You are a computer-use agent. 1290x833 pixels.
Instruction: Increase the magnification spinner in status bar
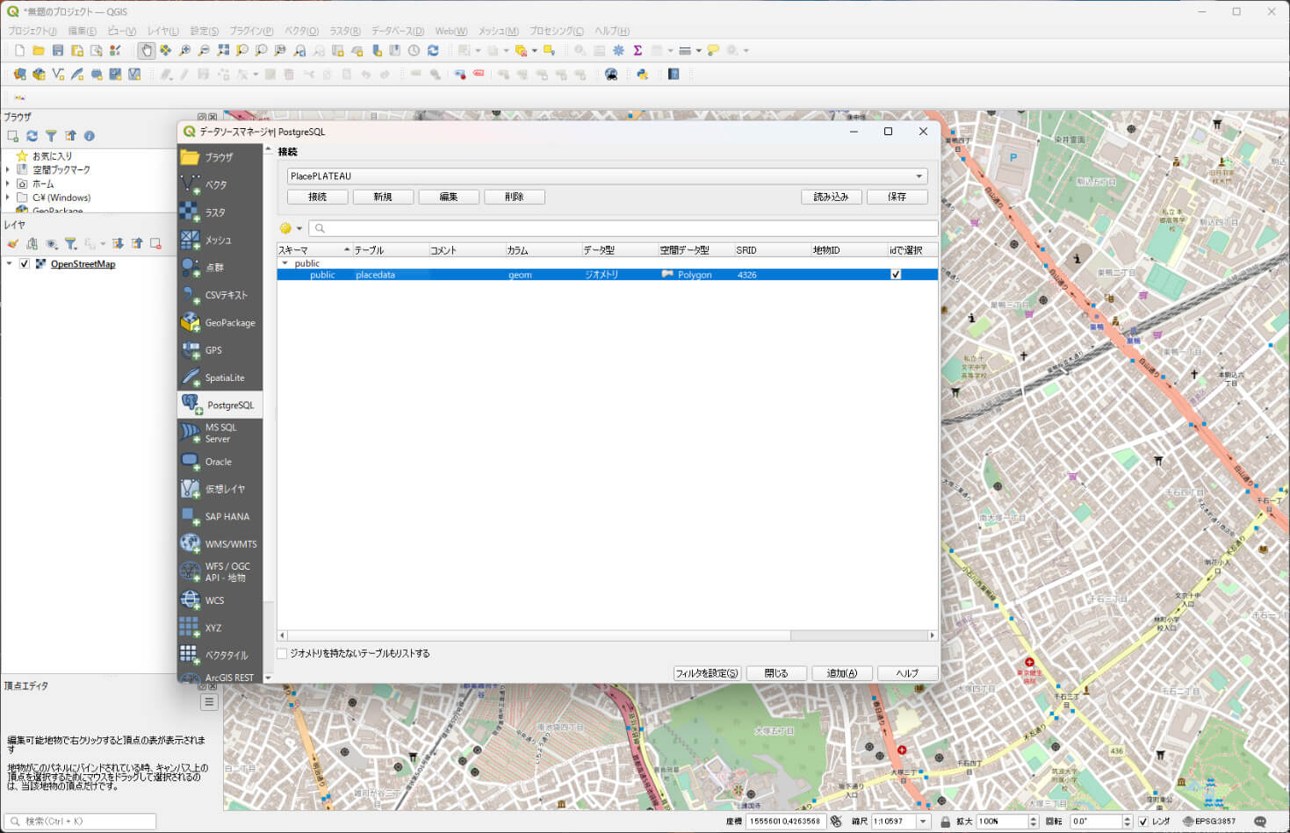click(1033, 818)
